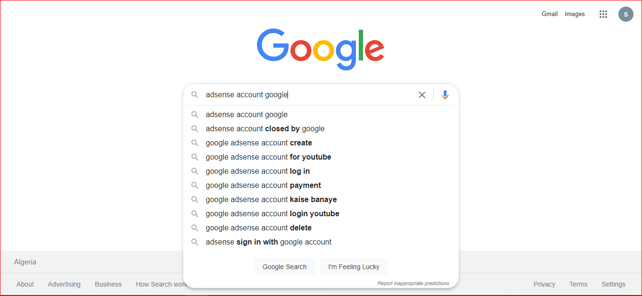Open the Gmail link

(549, 14)
